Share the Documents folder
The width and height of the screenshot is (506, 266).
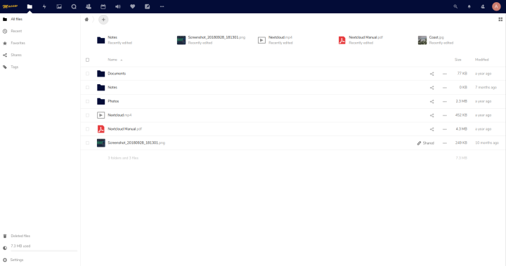point(432,74)
